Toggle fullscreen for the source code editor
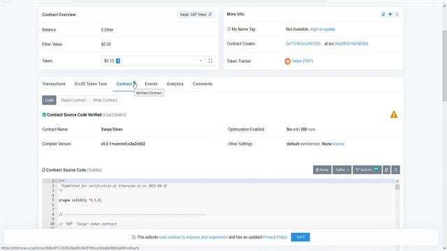Viewport: 447px width, 251px height. [396, 170]
